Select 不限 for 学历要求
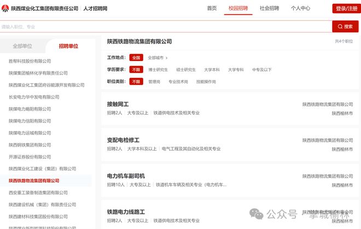Viewport: 361px width, 229px height. (136, 70)
